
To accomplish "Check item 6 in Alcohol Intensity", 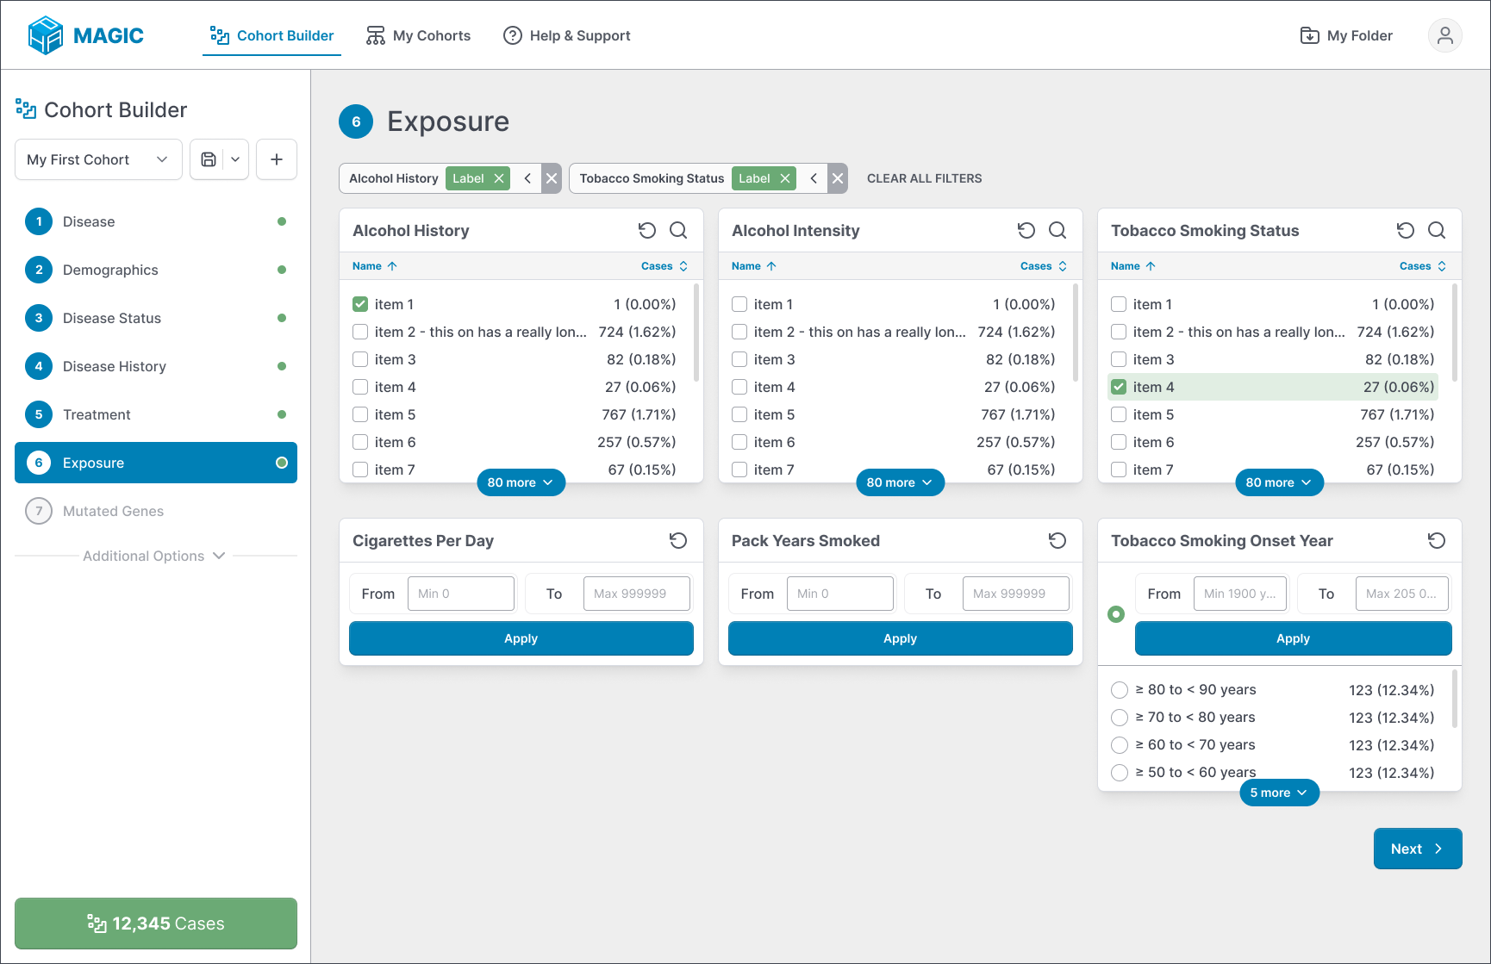I will [x=739, y=442].
